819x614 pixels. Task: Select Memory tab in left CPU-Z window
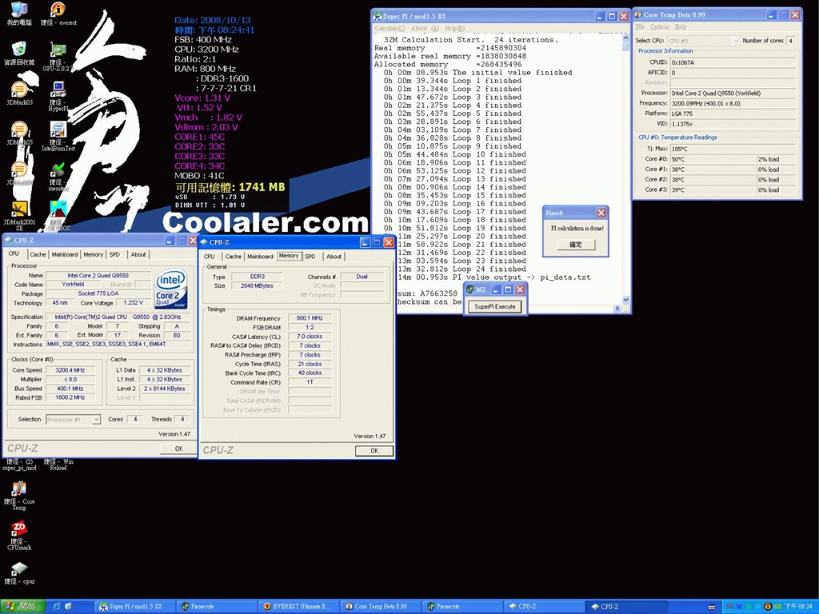(x=93, y=255)
